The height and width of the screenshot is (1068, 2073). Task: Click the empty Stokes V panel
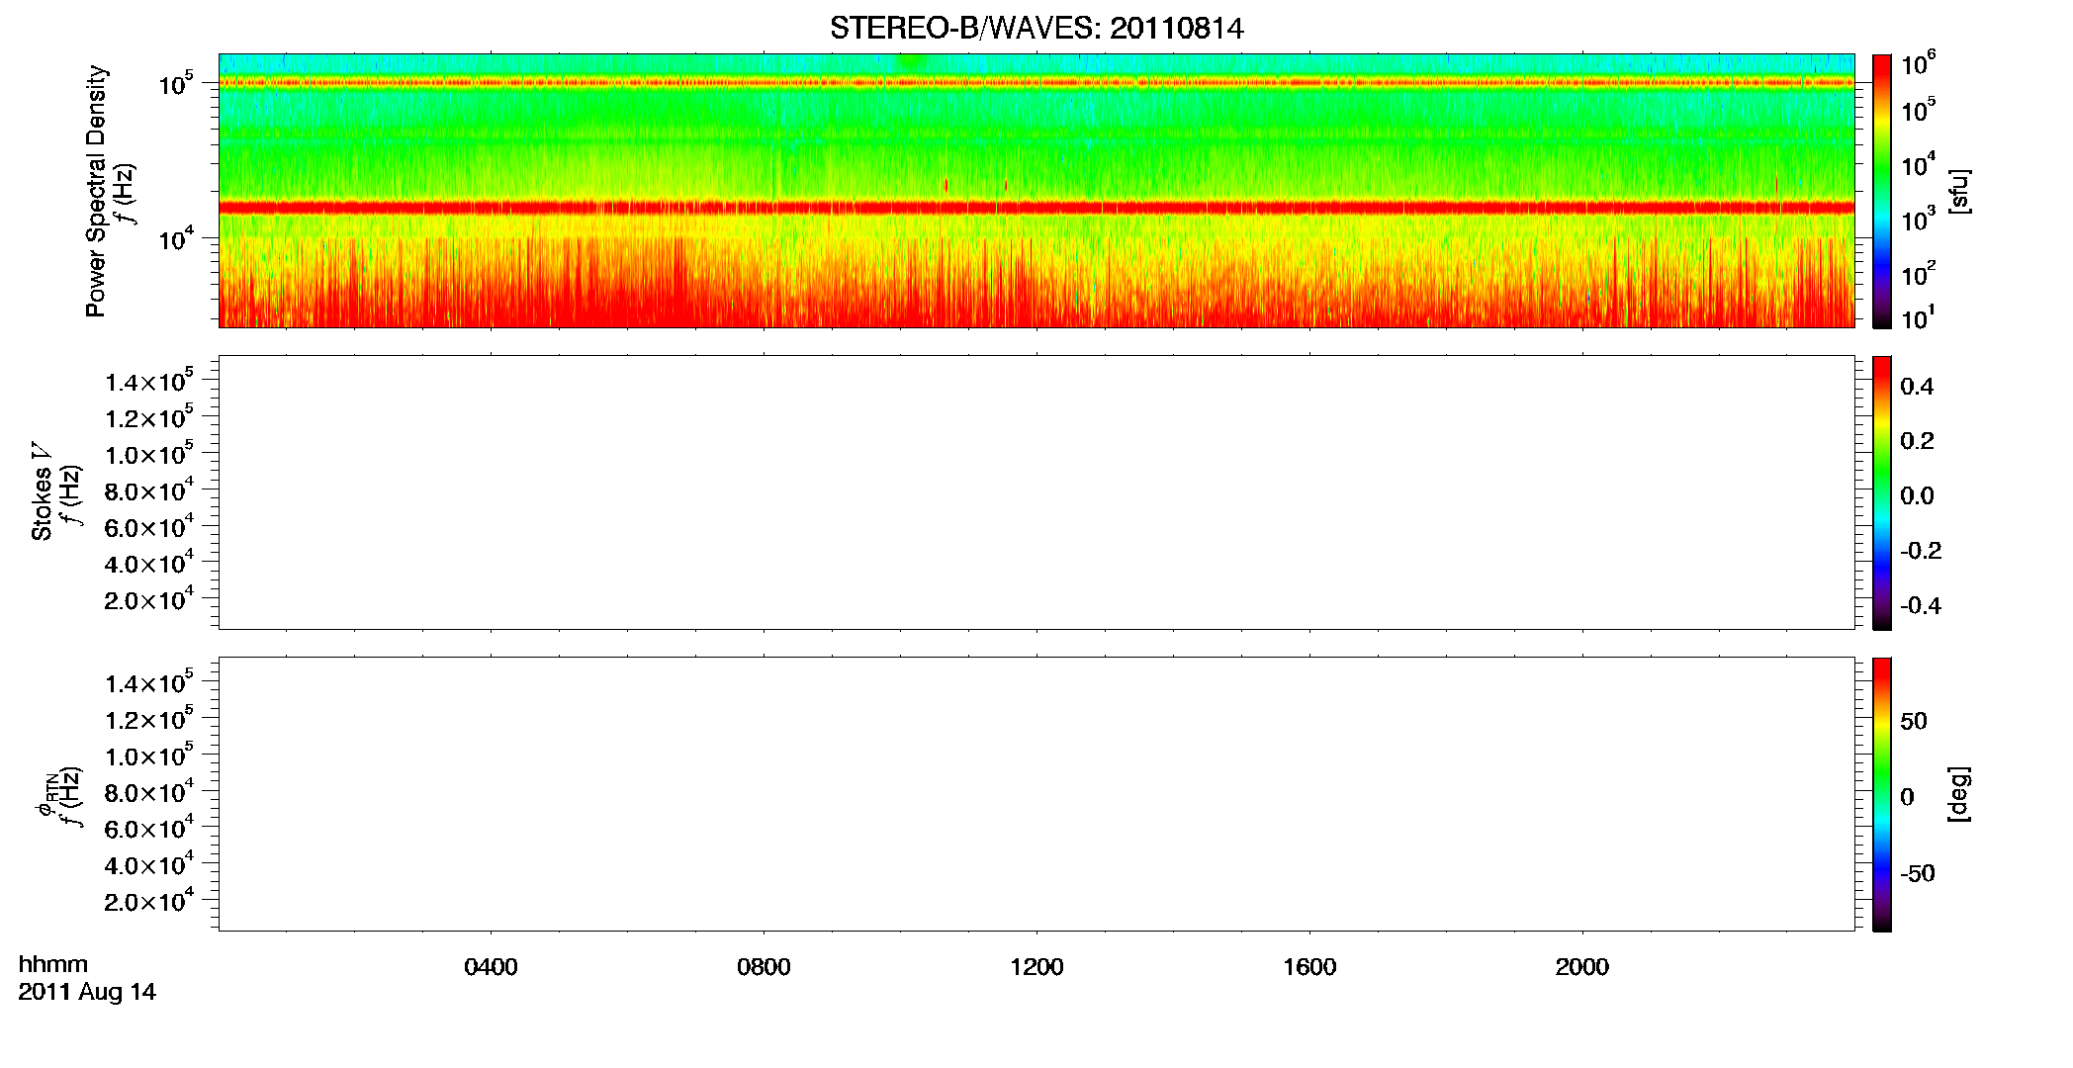(1036, 492)
